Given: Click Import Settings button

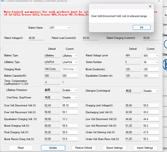Looking at the screenshot, I should [x=145, y=148].
